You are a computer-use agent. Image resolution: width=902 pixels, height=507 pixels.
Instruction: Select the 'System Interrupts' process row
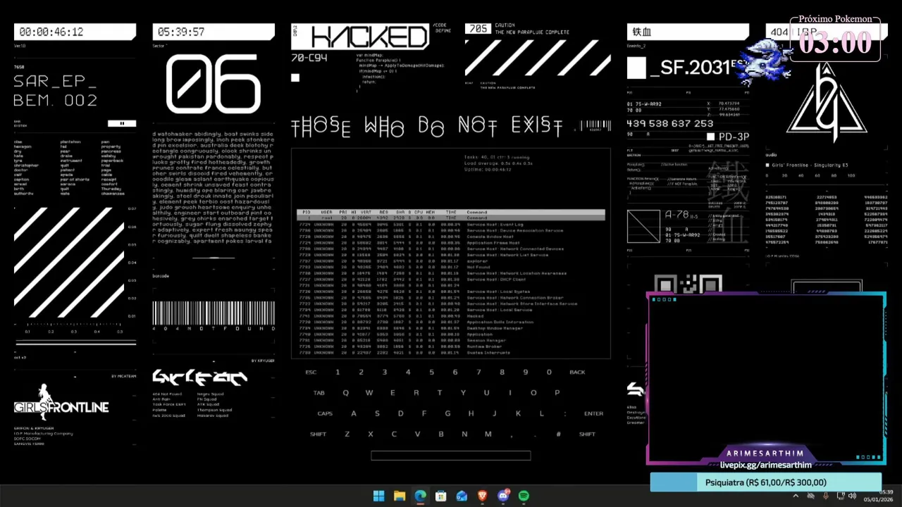point(451,353)
